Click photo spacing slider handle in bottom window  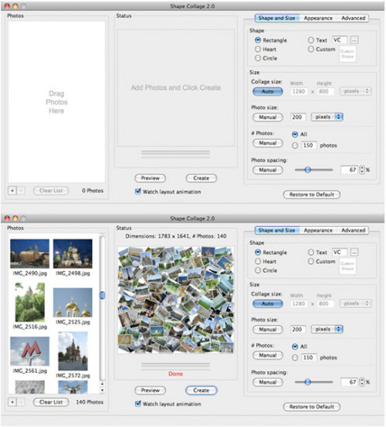pos(307,381)
